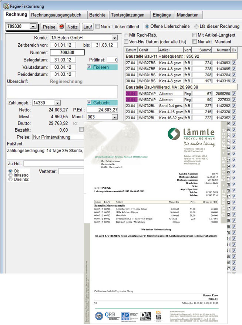Image resolution: width=242 pixels, height=325 pixels.
Task: Uncheck Ok box for delivery note 1143093
Action: point(234,62)
